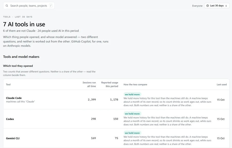Screen dimensions: 232x148
Task: Open the Gemini CLI tool row
Action: tap(116, 138)
